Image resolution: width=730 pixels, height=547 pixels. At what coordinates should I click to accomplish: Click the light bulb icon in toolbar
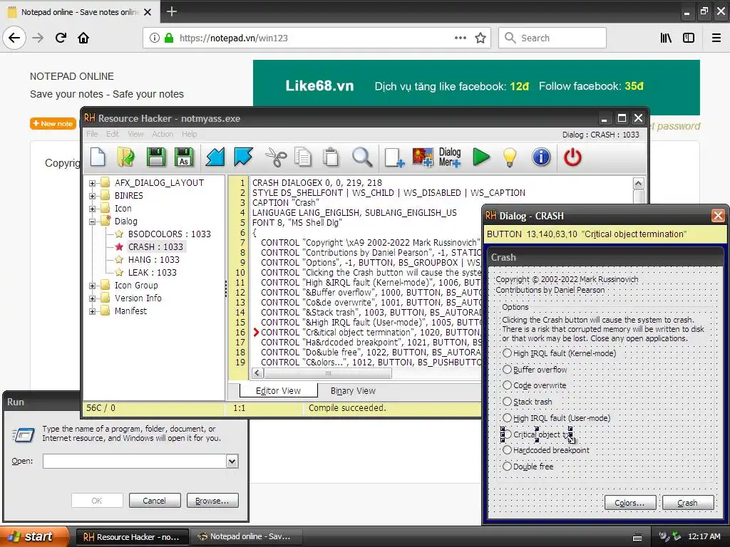pos(510,157)
